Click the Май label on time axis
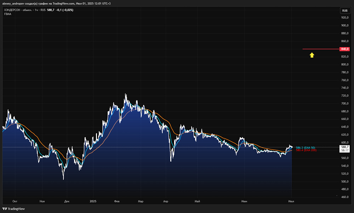The height and width of the screenshot is (213, 354). [197, 201]
